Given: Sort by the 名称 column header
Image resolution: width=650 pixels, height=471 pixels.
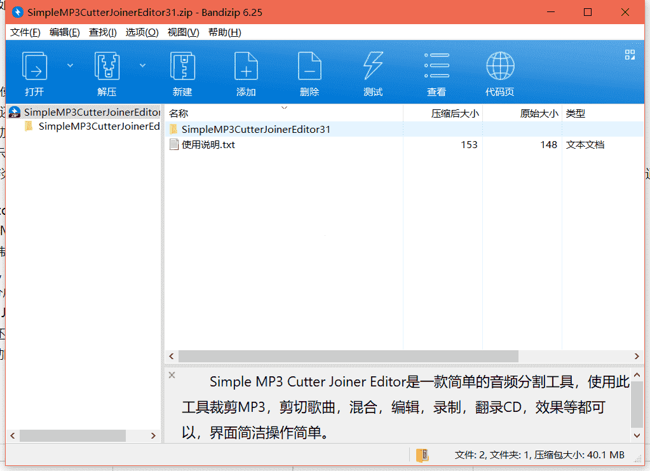Looking at the screenshot, I should pos(285,113).
